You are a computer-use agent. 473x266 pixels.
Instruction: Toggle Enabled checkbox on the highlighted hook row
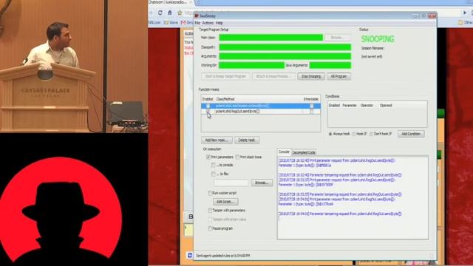(x=208, y=106)
